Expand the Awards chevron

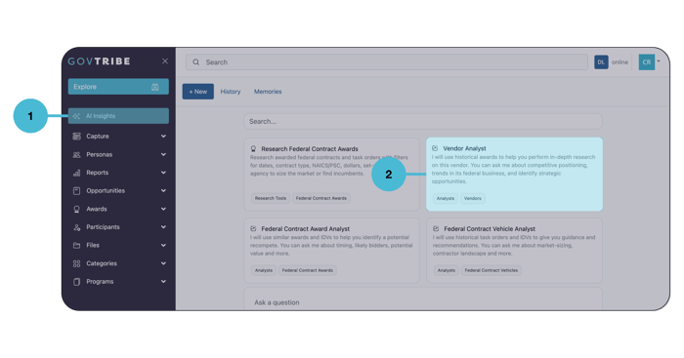(x=163, y=209)
